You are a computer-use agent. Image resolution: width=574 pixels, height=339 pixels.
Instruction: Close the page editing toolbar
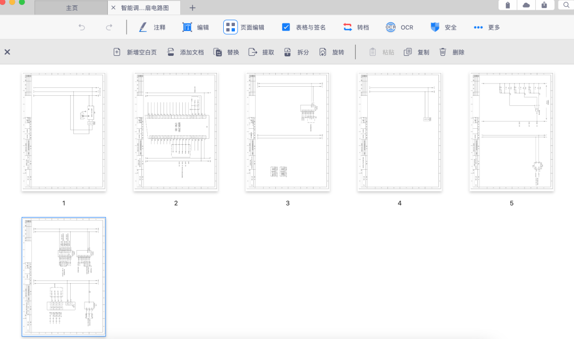coord(7,52)
